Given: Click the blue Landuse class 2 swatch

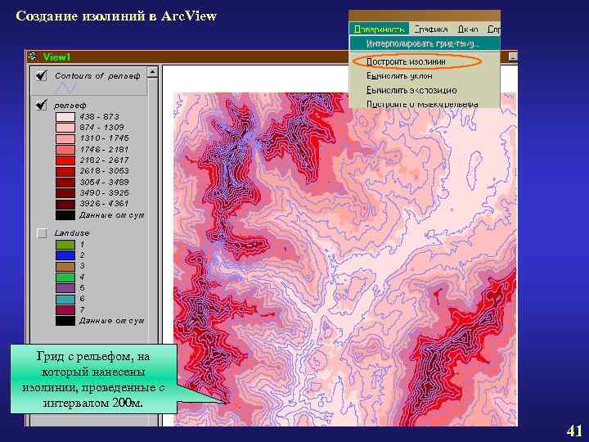Looking at the screenshot, I should click(x=65, y=255).
